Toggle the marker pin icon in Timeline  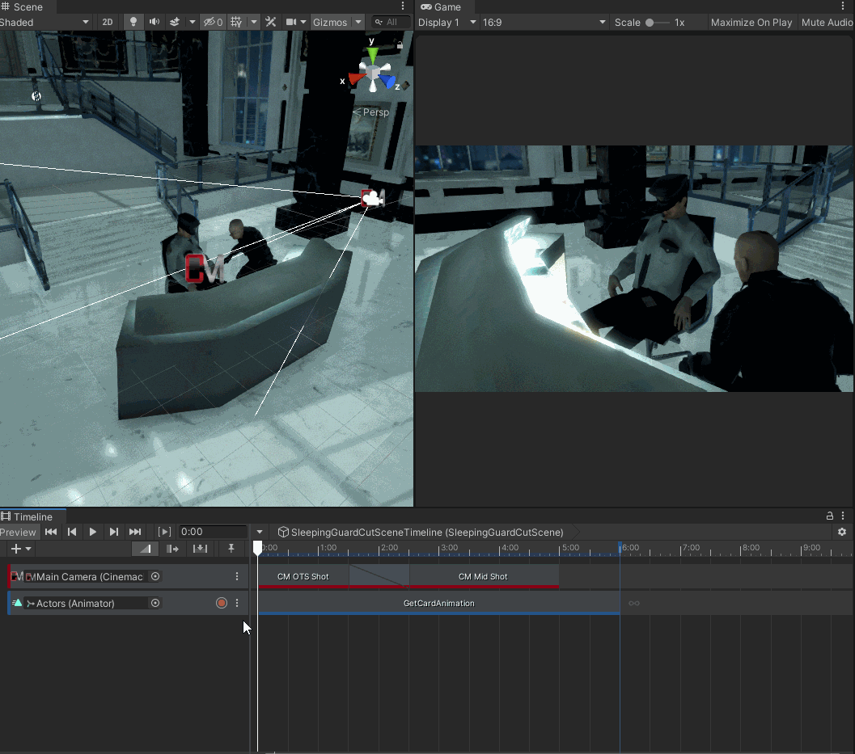click(x=231, y=550)
